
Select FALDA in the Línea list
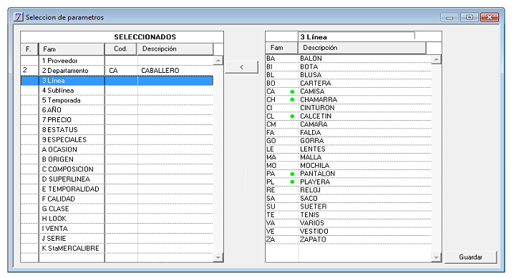click(349, 132)
